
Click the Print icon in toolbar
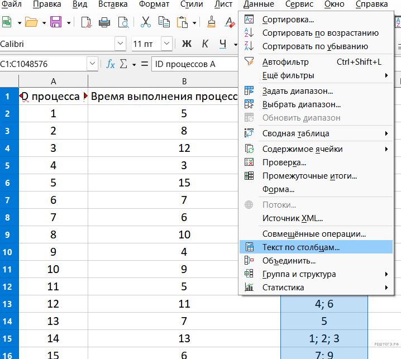(104, 22)
